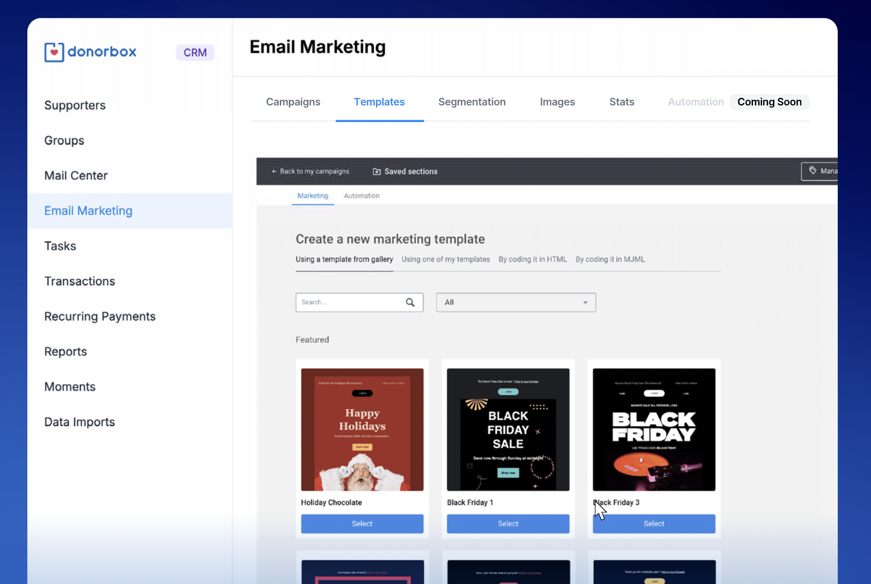Open Recurring Payments in the sidebar
This screenshot has height=584, width=871.
pyautogui.click(x=100, y=316)
